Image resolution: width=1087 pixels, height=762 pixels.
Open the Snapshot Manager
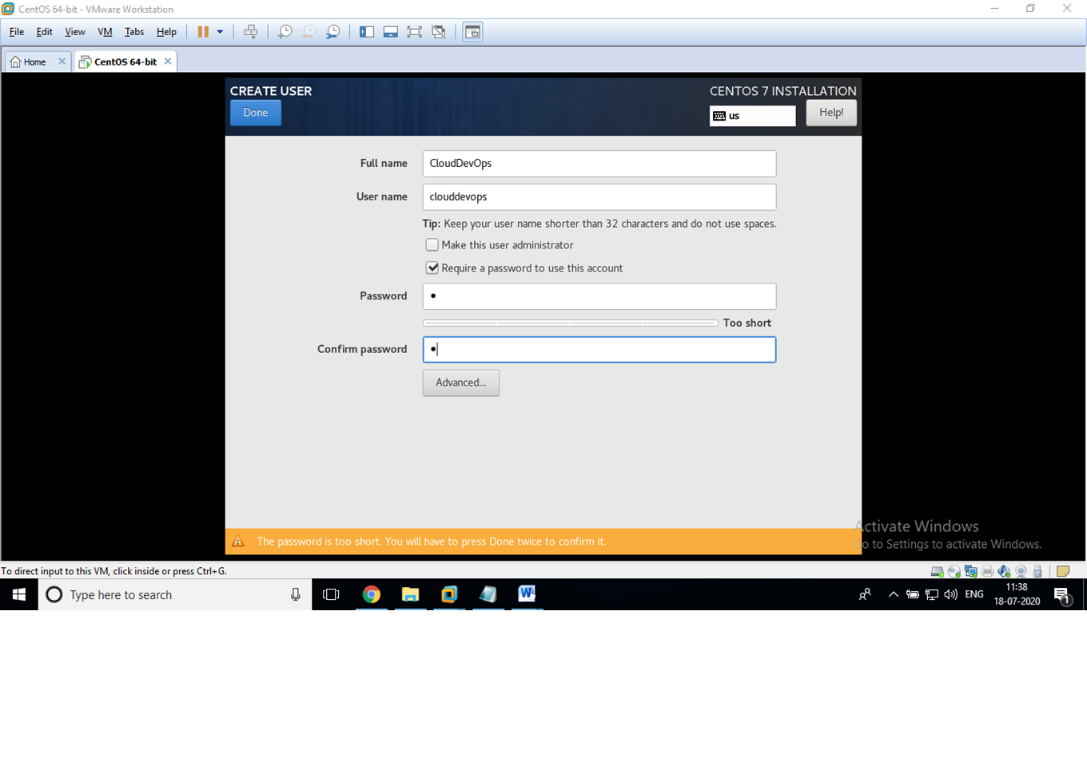(x=335, y=32)
